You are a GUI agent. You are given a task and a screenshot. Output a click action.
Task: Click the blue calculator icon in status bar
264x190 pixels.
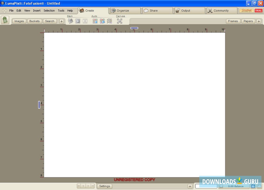coord(253,186)
